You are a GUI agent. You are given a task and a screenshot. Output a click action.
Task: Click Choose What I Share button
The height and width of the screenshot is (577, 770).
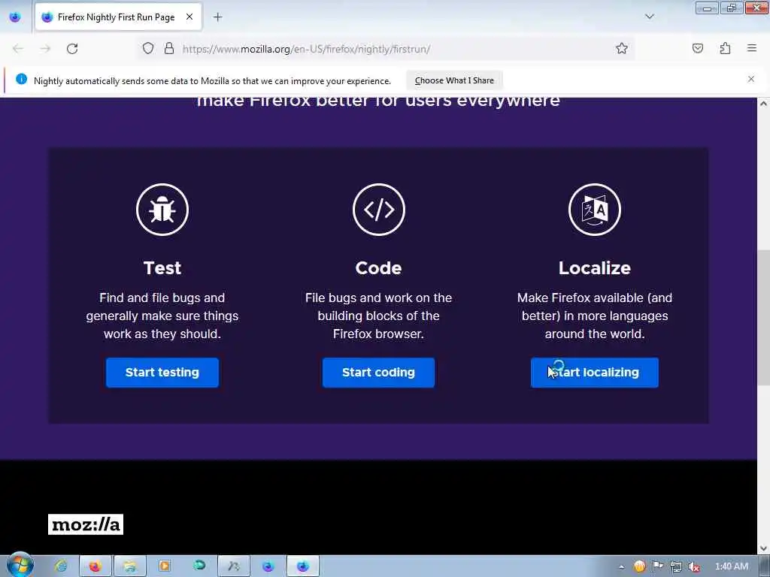pos(454,80)
